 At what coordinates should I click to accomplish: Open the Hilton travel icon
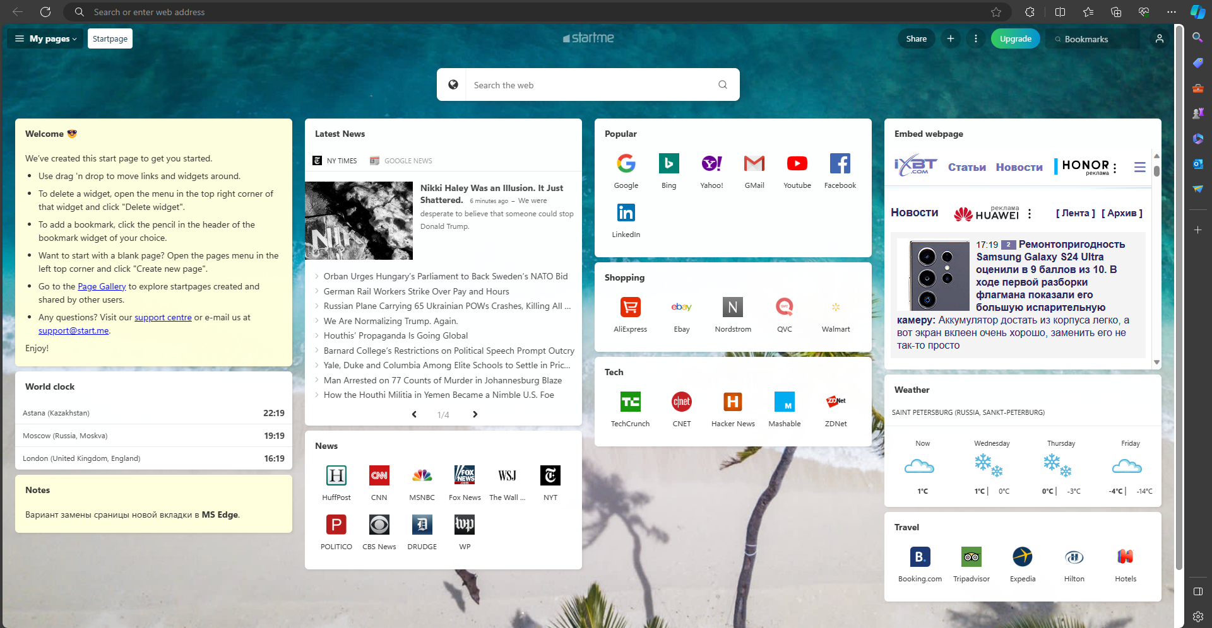click(x=1074, y=557)
